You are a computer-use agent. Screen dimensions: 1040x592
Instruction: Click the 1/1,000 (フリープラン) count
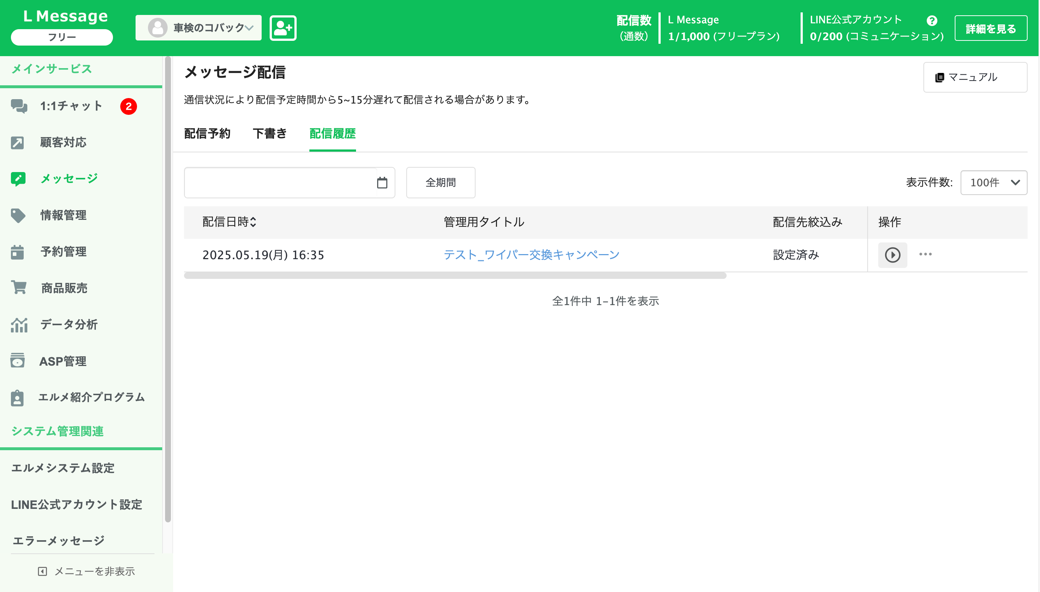[x=724, y=36]
